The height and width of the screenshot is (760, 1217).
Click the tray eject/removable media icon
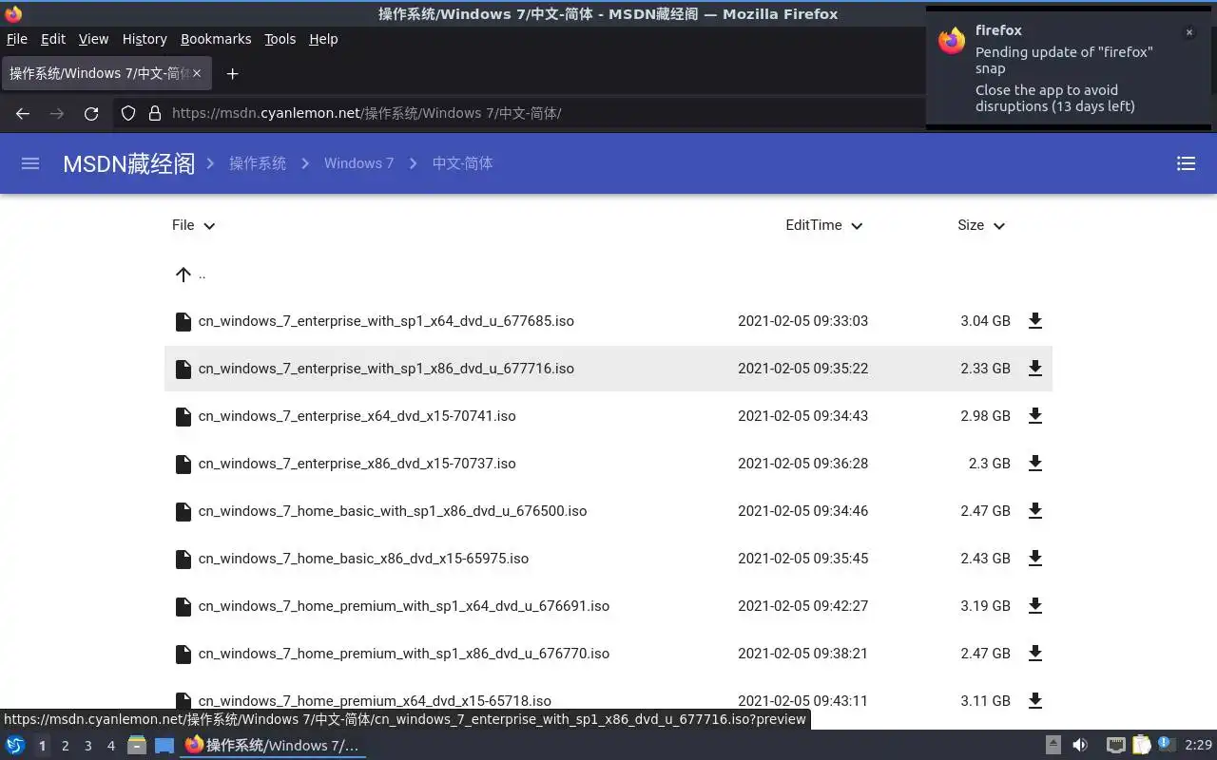click(1053, 745)
